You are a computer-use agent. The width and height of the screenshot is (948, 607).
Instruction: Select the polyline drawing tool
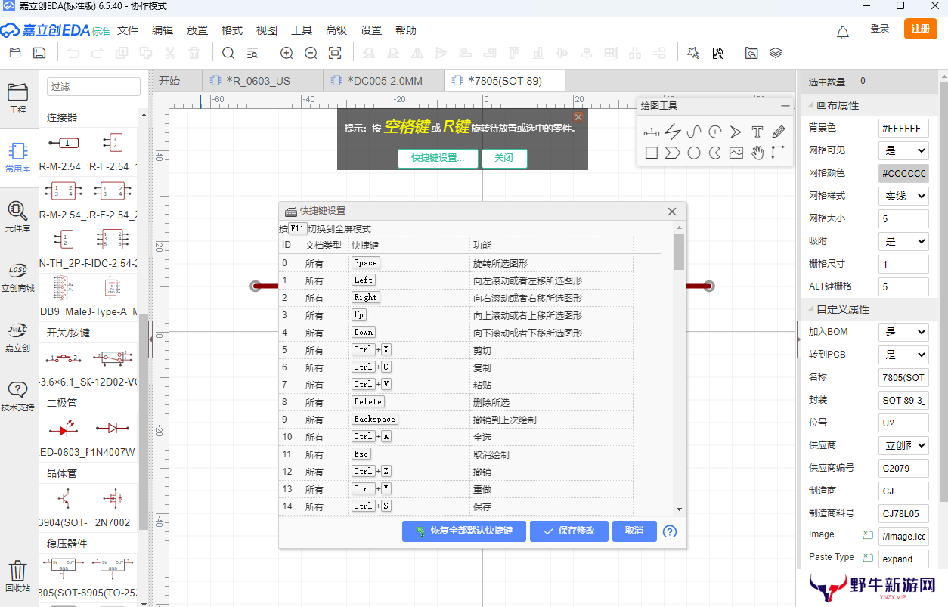pyautogui.click(x=673, y=132)
